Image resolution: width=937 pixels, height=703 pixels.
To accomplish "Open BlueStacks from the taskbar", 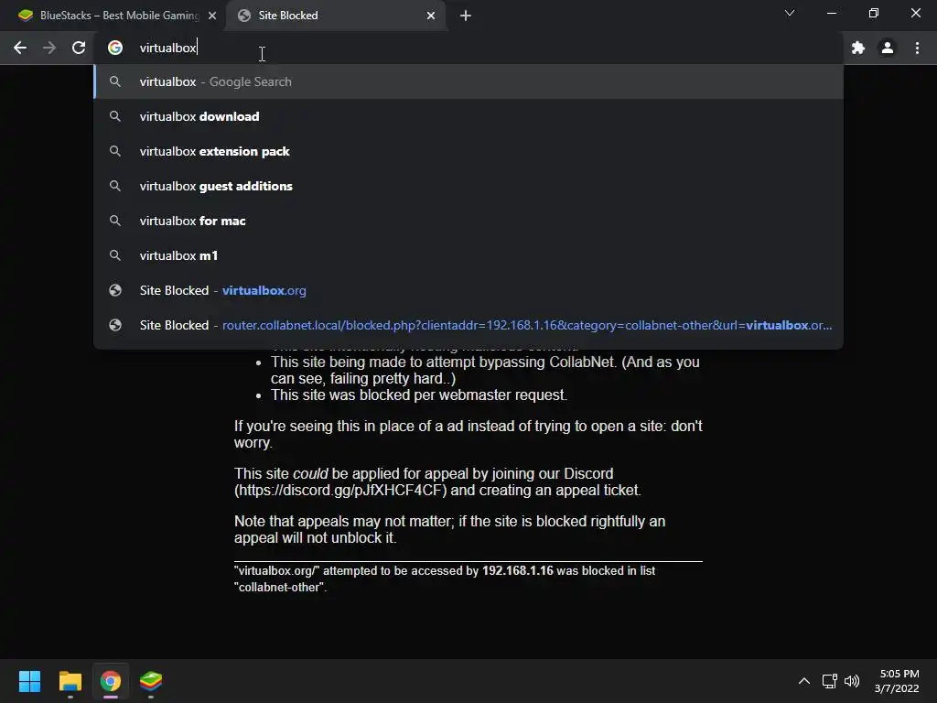I will 151,681.
